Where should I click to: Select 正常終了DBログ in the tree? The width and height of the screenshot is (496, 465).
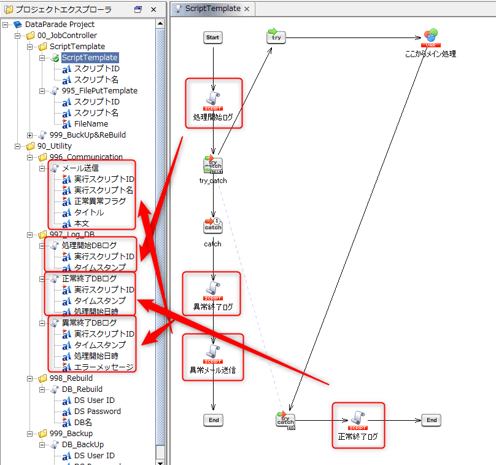[x=89, y=278]
